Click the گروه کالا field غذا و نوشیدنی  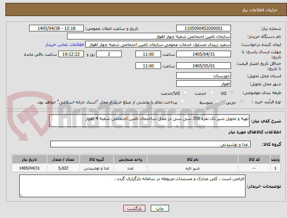[150, 144]
